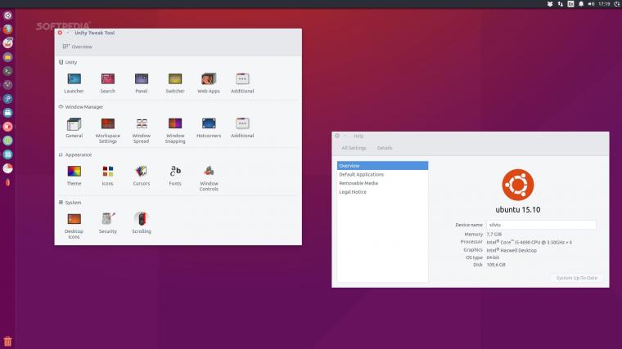The width and height of the screenshot is (622, 349).
Task: Click the 'Unity Tweak Tool' window title
Action: pos(94,33)
